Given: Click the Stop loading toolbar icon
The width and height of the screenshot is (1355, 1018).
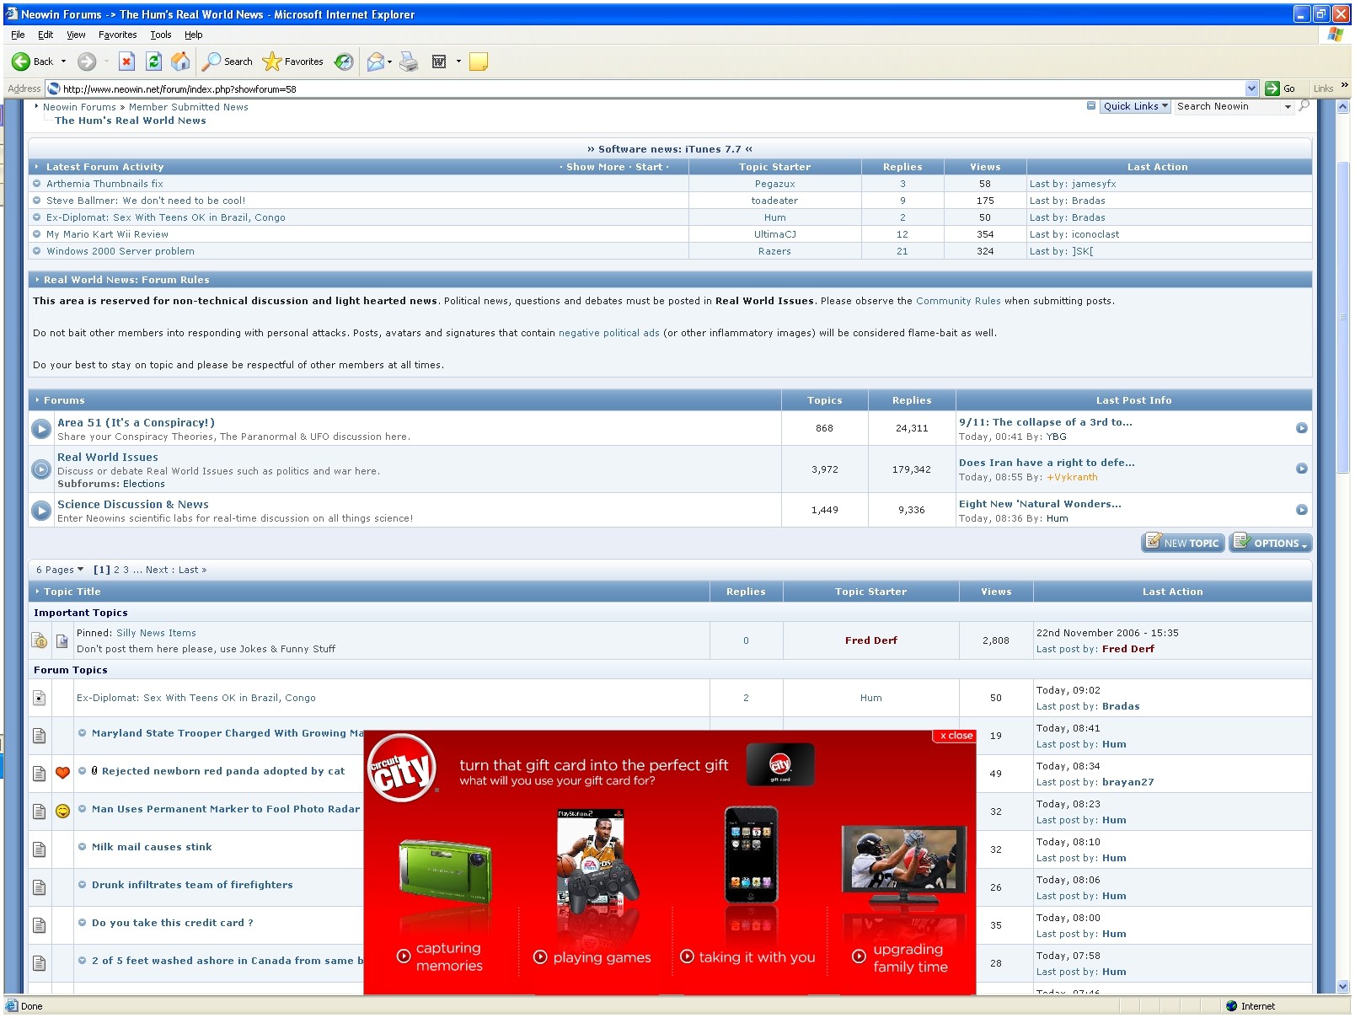Looking at the screenshot, I should pyautogui.click(x=126, y=62).
